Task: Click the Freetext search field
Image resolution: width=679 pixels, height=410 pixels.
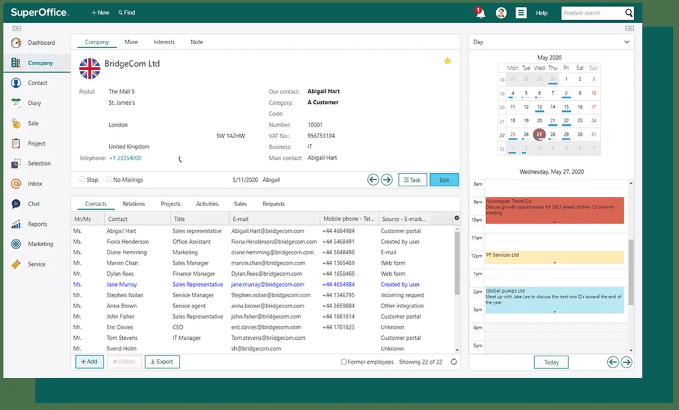Action: 592,13
